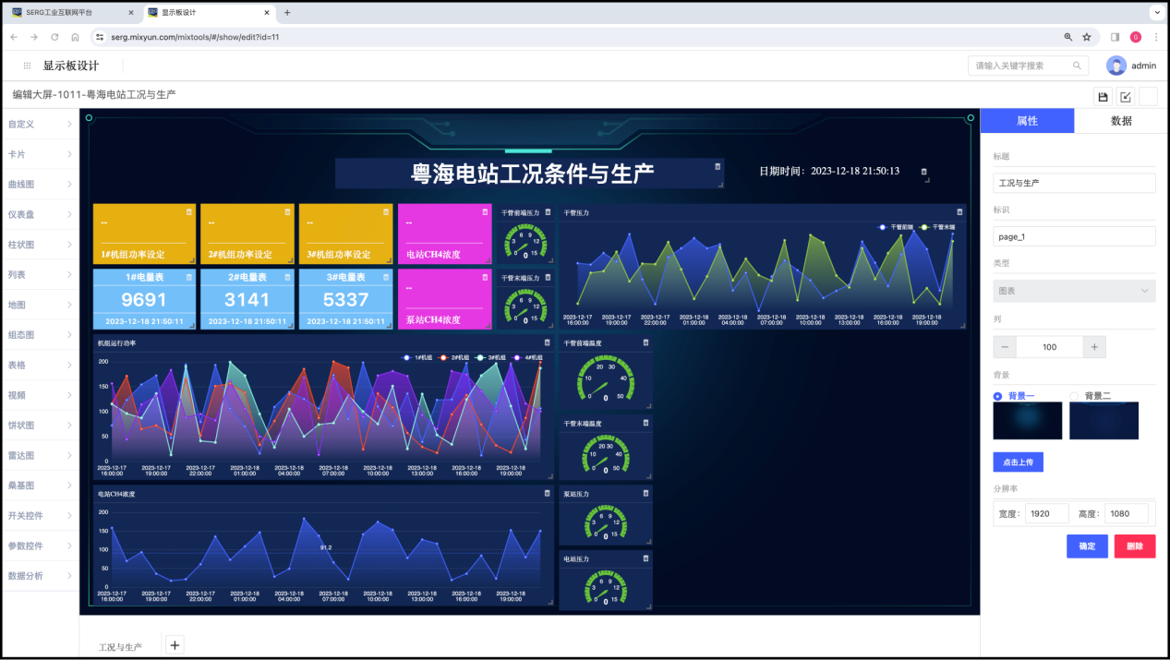This screenshot has height=660, width=1170.
Task: Remove the 粤海电站工况条件与生产 title widget via its trash icon
Action: tap(717, 166)
